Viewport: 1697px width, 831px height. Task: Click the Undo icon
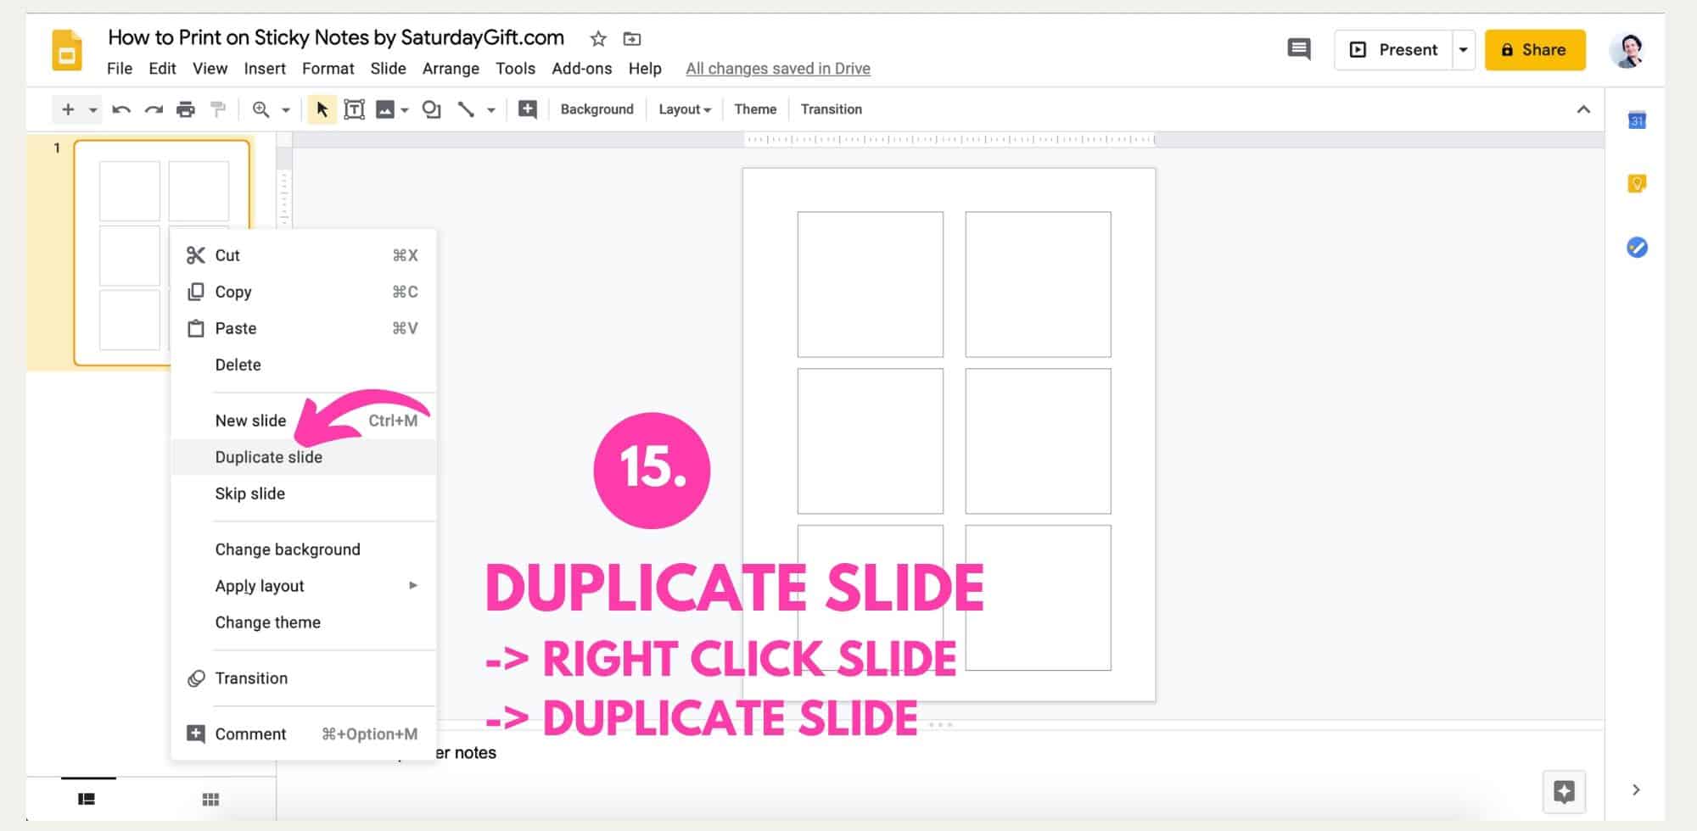tap(121, 109)
